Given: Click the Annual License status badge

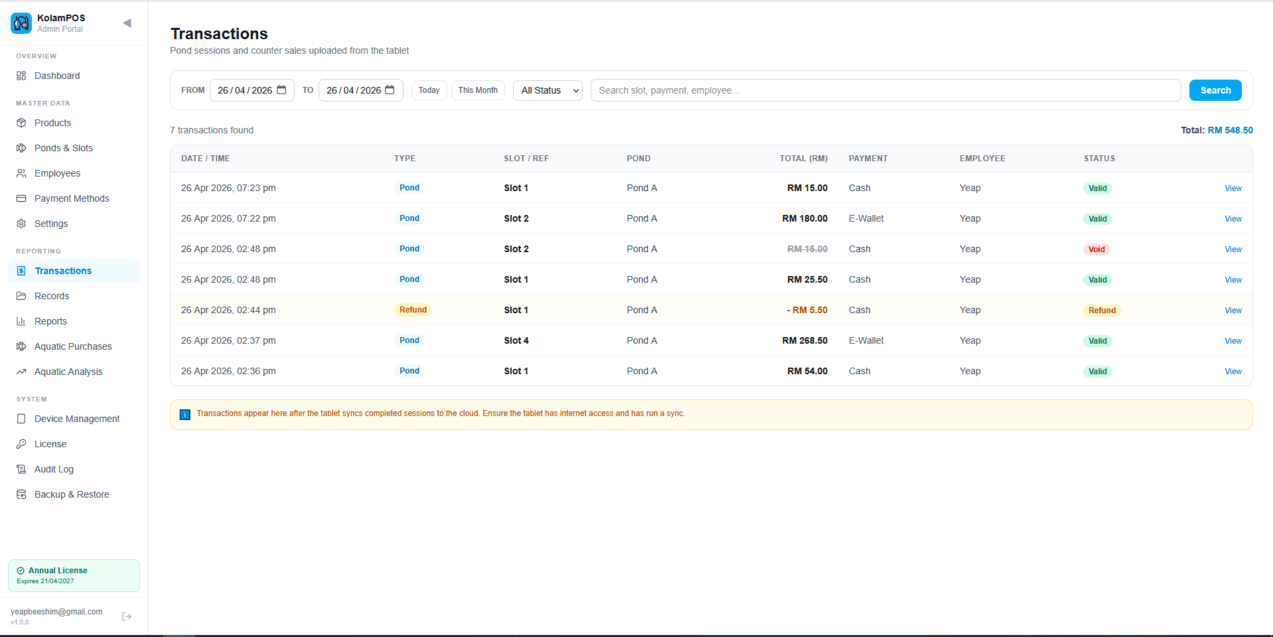Looking at the screenshot, I should 74,575.
